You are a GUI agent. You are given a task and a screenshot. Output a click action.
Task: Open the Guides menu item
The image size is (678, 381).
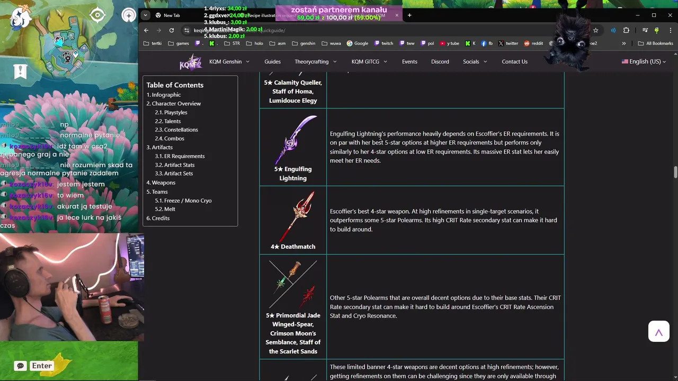272,61
